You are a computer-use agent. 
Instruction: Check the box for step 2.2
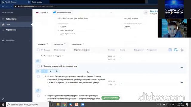(38, 96)
